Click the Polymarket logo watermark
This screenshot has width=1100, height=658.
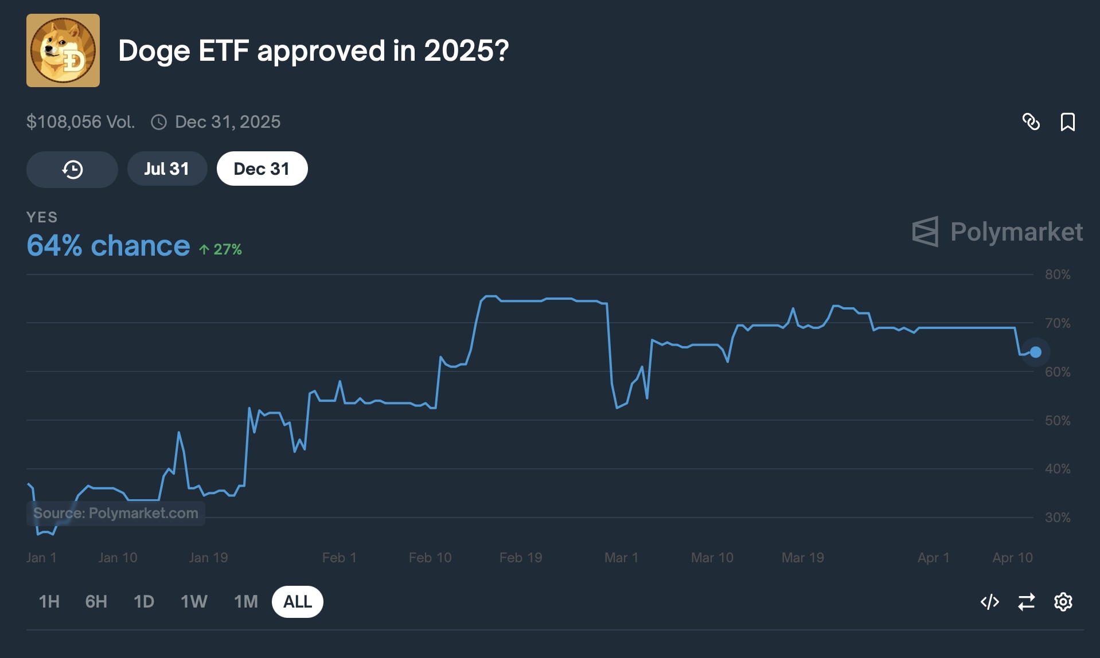(997, 232)
